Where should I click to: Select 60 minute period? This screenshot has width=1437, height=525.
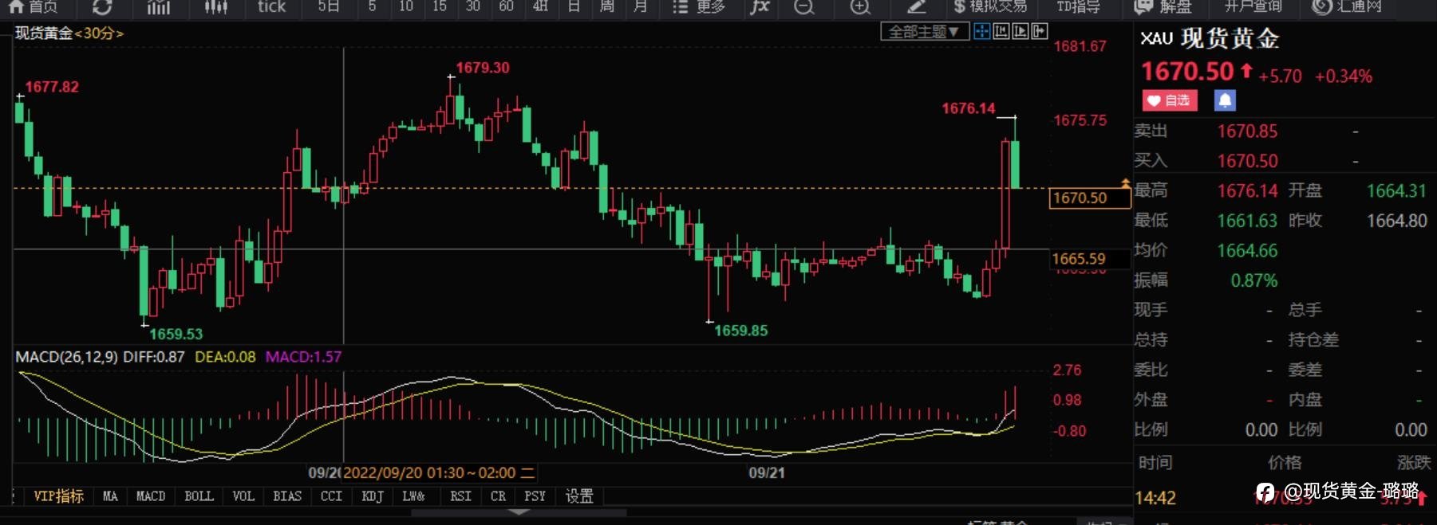click(507, 6)
